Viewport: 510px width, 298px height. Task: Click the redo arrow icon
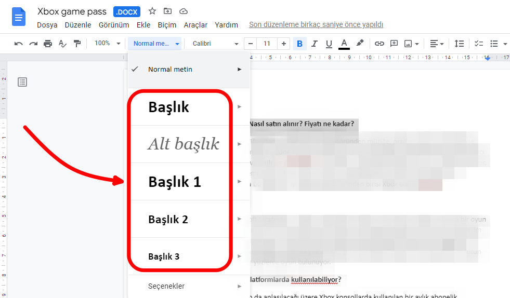33,44
